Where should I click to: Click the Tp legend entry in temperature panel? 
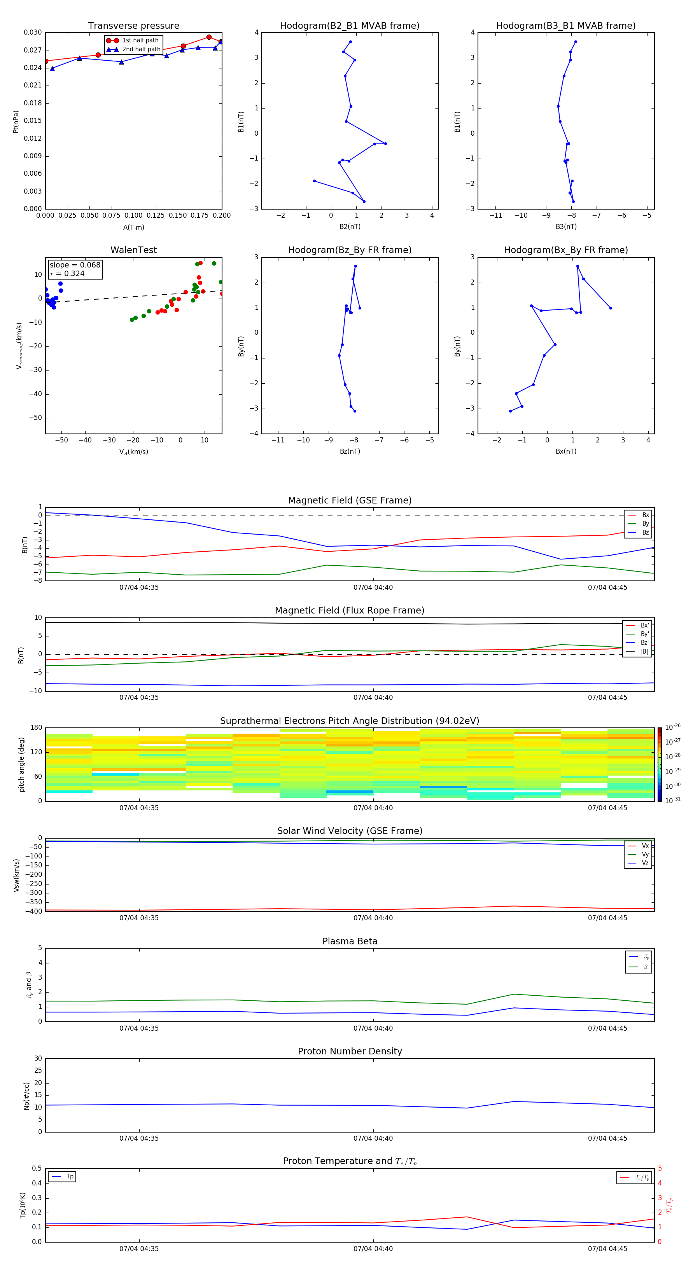click(x=62, y=1176)
